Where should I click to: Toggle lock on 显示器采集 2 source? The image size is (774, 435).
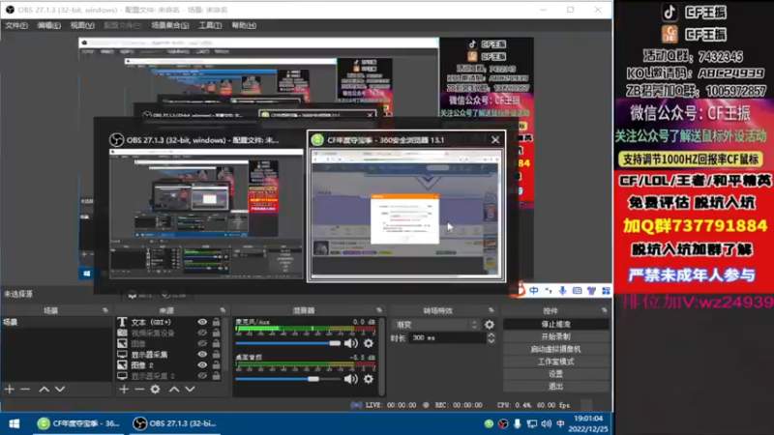point(216,376)
